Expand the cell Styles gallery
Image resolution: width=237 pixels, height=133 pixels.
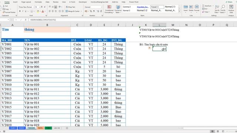[x=179, y=12]
